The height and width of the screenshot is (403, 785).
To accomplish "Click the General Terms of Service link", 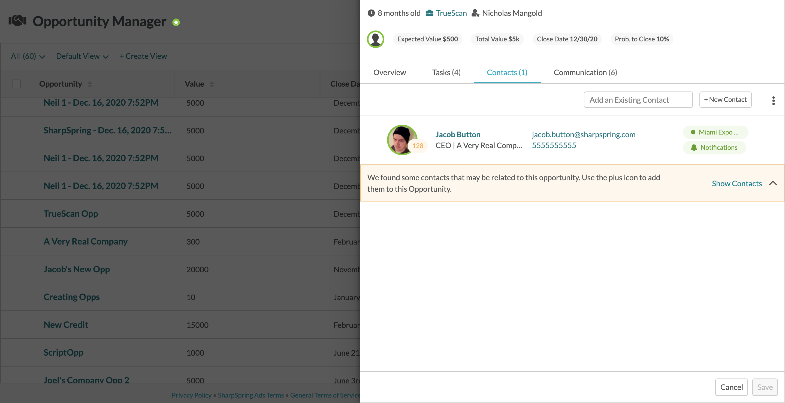I will pyautogui.click(x=325, y=395).
